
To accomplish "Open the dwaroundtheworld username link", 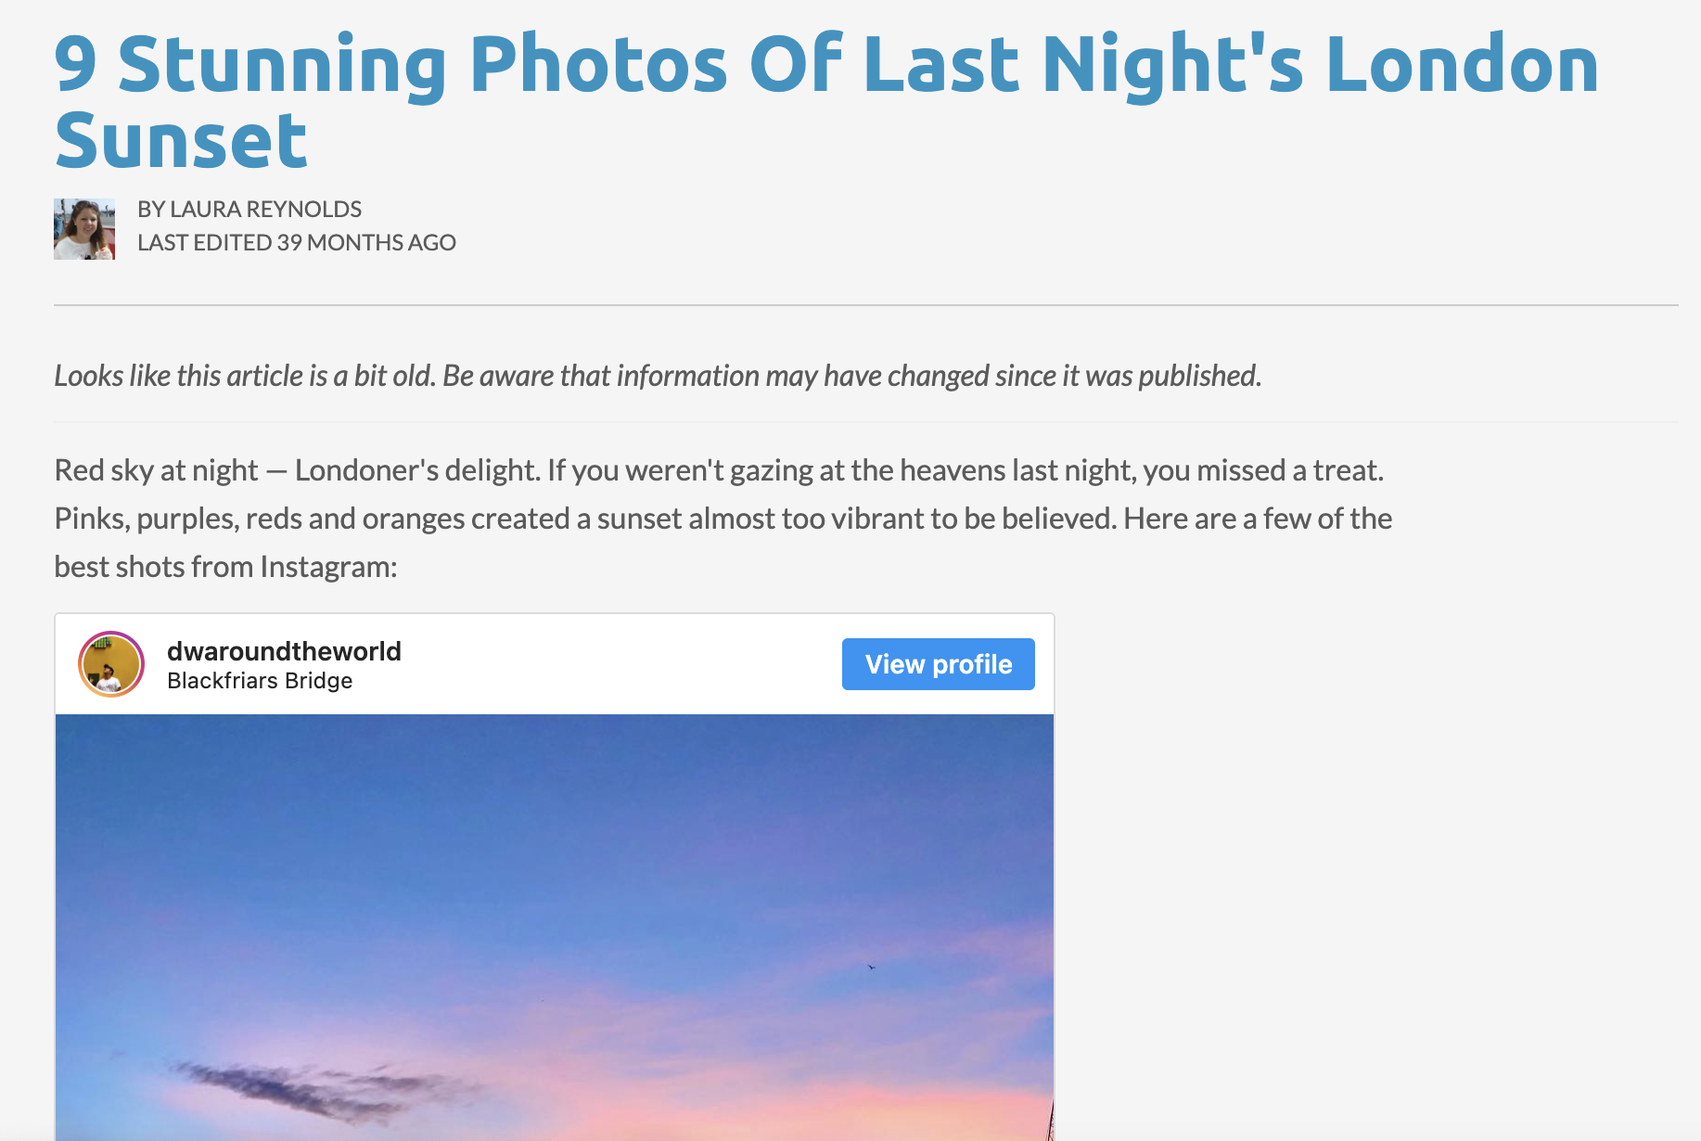I will [284, 651].
